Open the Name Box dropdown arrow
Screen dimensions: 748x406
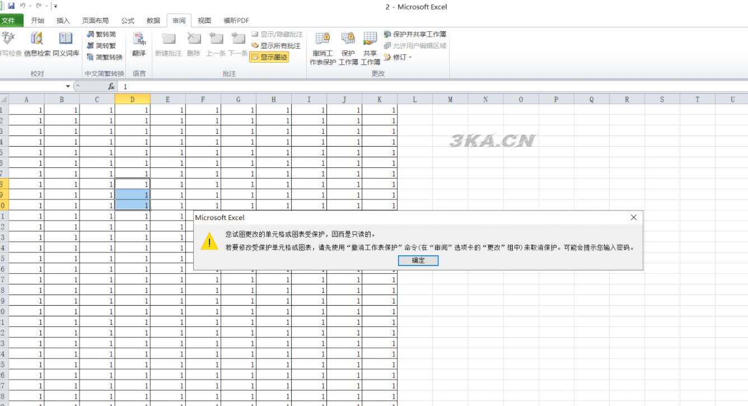pos(68,87)
